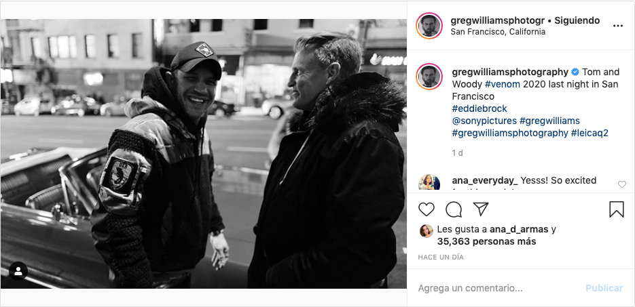Like the post with the heart icon
This screenshot has width=635, height=307.
pos(427,209)
